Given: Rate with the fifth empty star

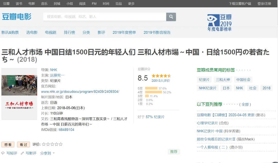Looking at the screenshot, I should pos(61,144).
